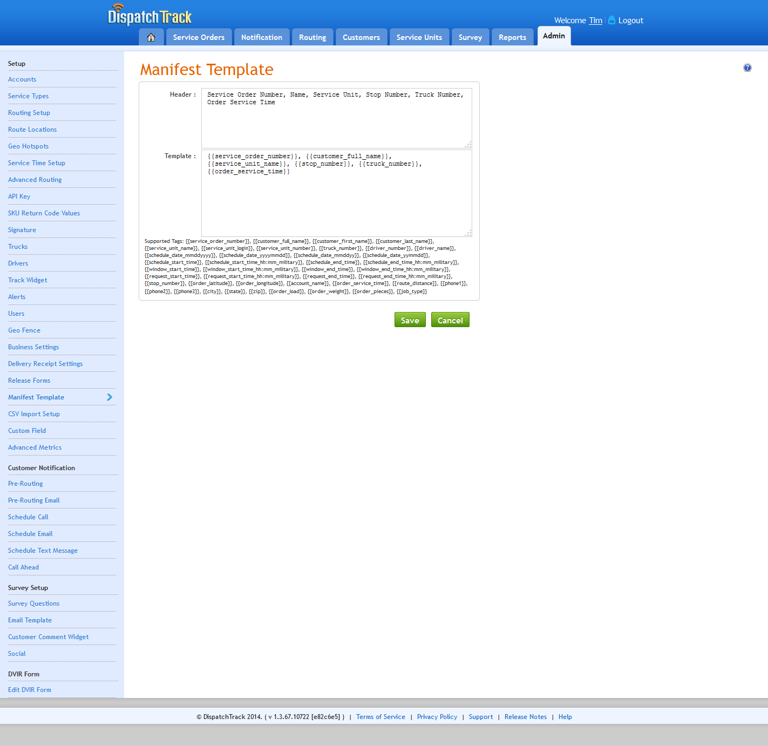Open Edit DVIR Form

[30, 689]
